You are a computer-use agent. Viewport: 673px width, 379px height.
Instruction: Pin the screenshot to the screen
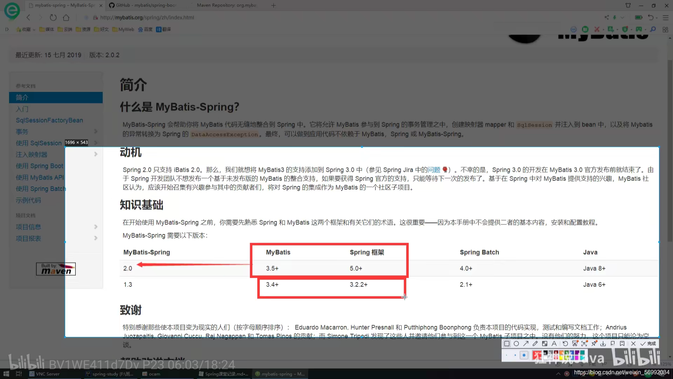click(594, 344)
